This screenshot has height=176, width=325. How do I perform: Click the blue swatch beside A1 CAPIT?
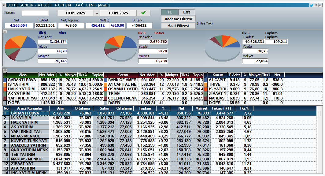click(206, 80)
